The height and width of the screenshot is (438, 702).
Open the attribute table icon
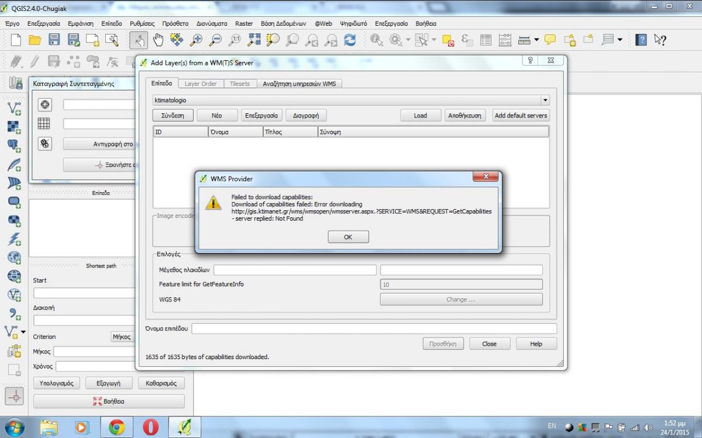pos(486,40)
